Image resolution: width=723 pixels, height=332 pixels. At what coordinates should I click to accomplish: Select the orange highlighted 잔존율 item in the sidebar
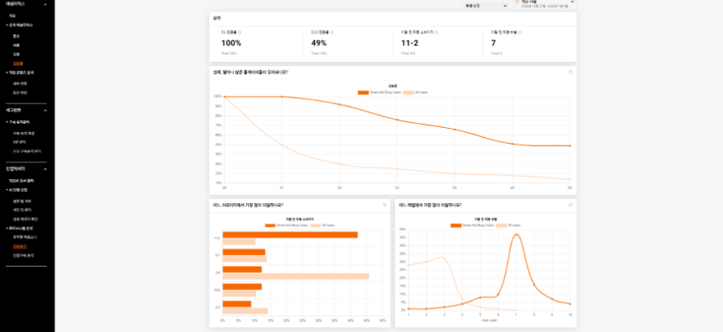click(x=18, y=63)
